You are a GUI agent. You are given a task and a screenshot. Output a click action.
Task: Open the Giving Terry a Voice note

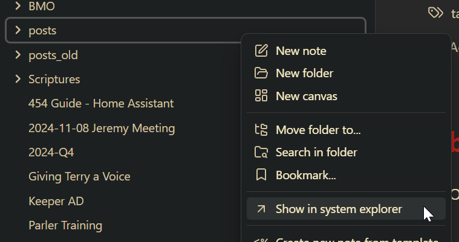pos(79,177)
